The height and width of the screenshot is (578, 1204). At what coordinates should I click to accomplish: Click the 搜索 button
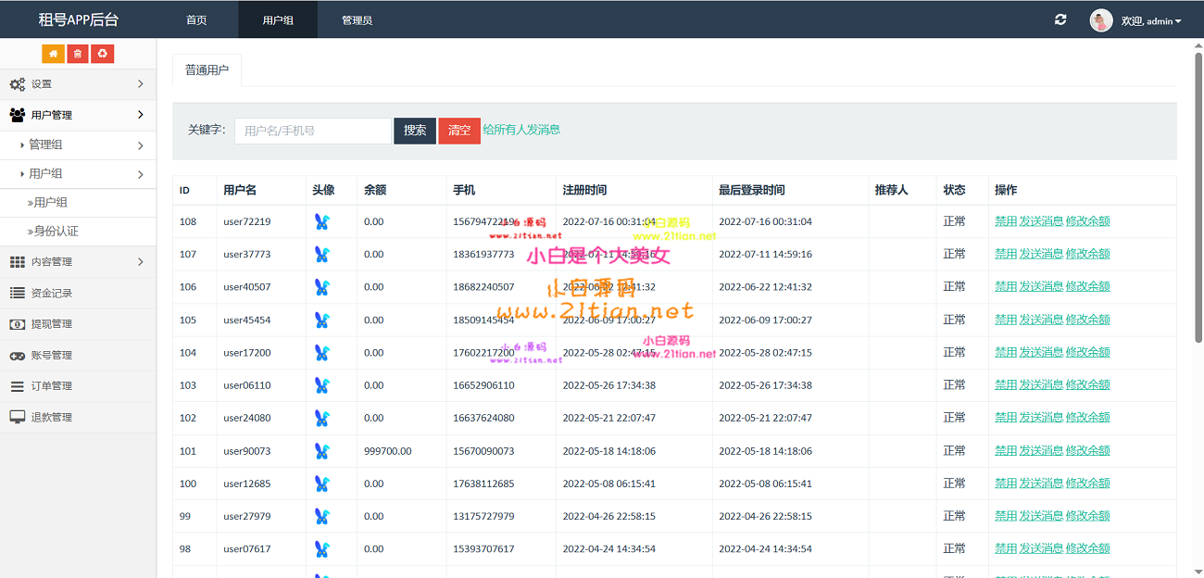click(415, 131)
